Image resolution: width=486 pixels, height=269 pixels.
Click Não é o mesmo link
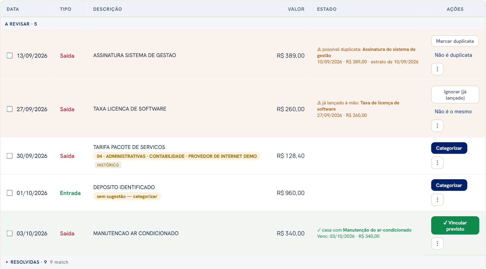click(x=453, y=111)
